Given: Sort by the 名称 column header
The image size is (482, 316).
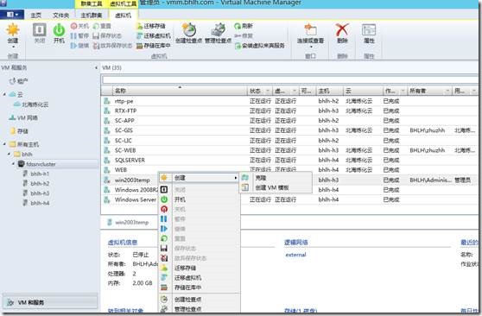Looking at the screenshot, I should tap(180, 91).
